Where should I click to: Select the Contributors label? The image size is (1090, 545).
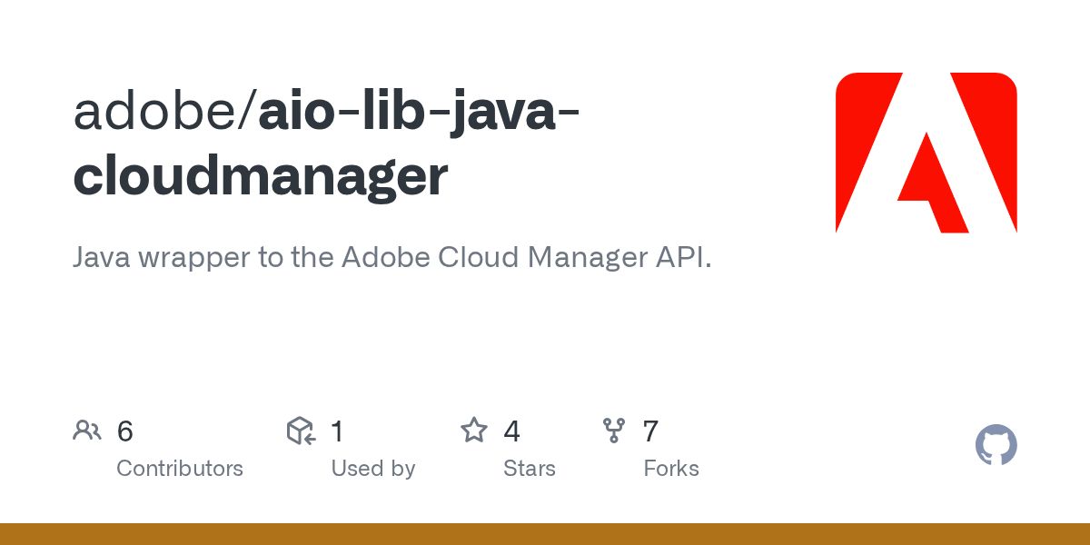(x=180, y=469)
